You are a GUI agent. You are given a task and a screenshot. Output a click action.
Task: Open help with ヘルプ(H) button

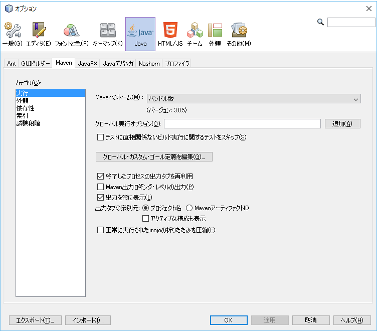coord(352,320)
